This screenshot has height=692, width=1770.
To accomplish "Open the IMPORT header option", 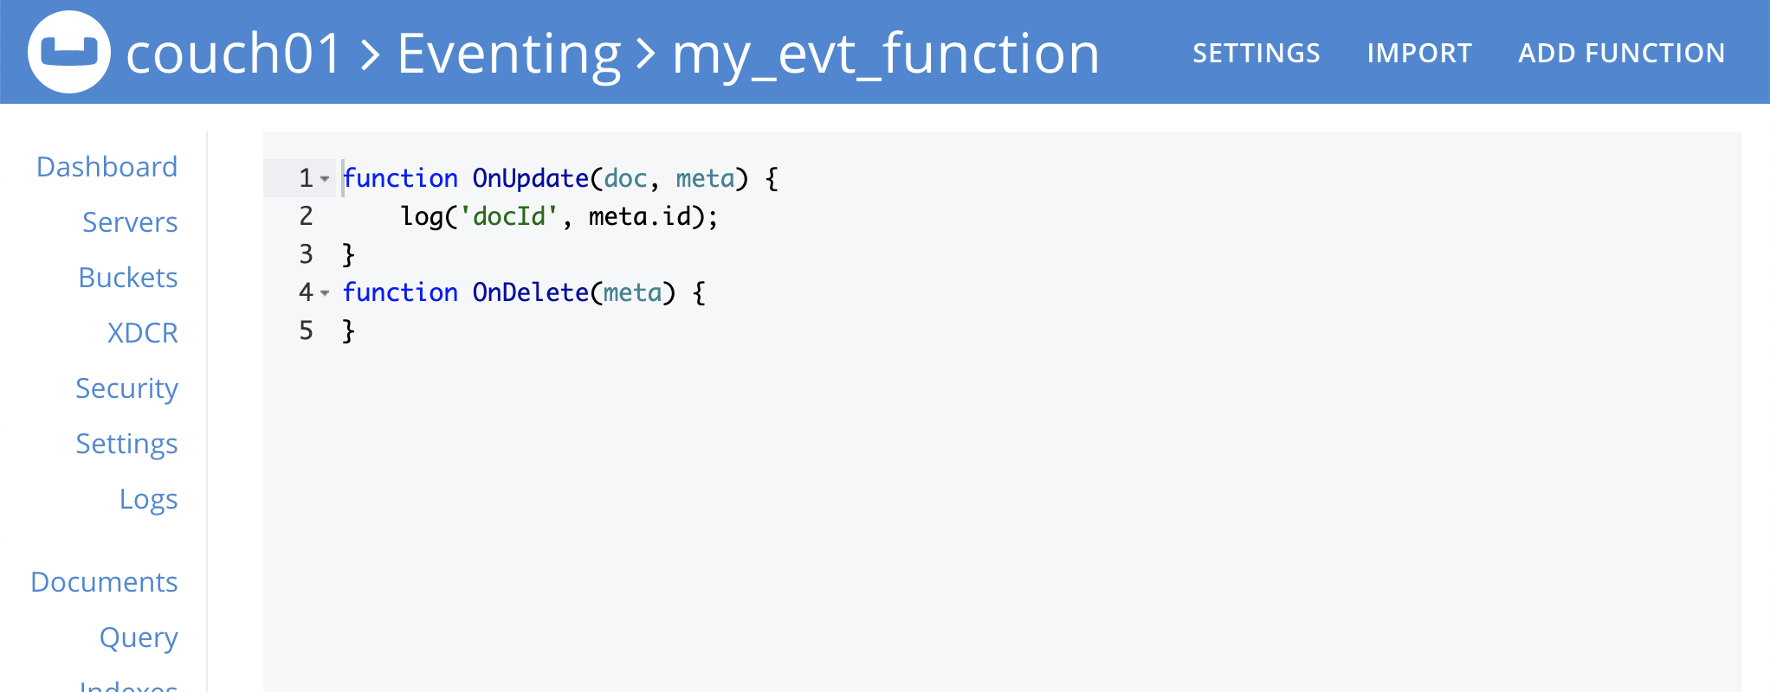I will 1419,53.
